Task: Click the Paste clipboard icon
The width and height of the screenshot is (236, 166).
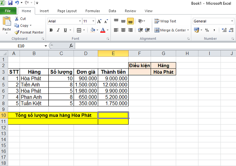Action: (7, 22)
